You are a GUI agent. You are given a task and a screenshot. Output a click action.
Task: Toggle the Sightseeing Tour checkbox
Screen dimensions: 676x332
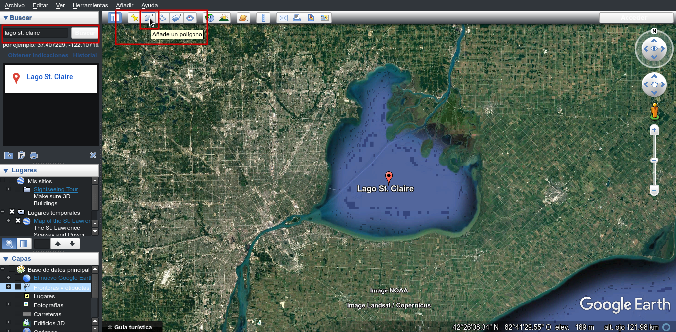18,190
